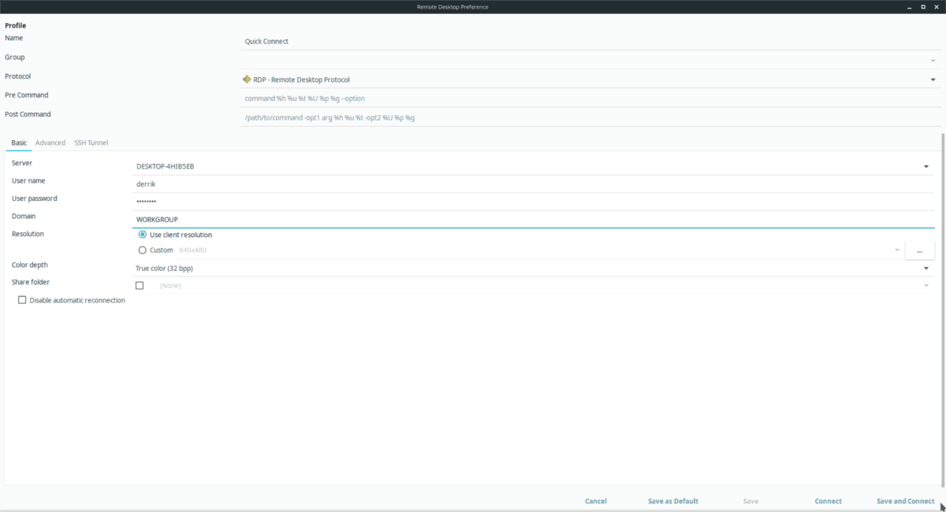Check Disable automatic reconnection
946x512 pixels.
pyautogui.click(x=22, y=299)
